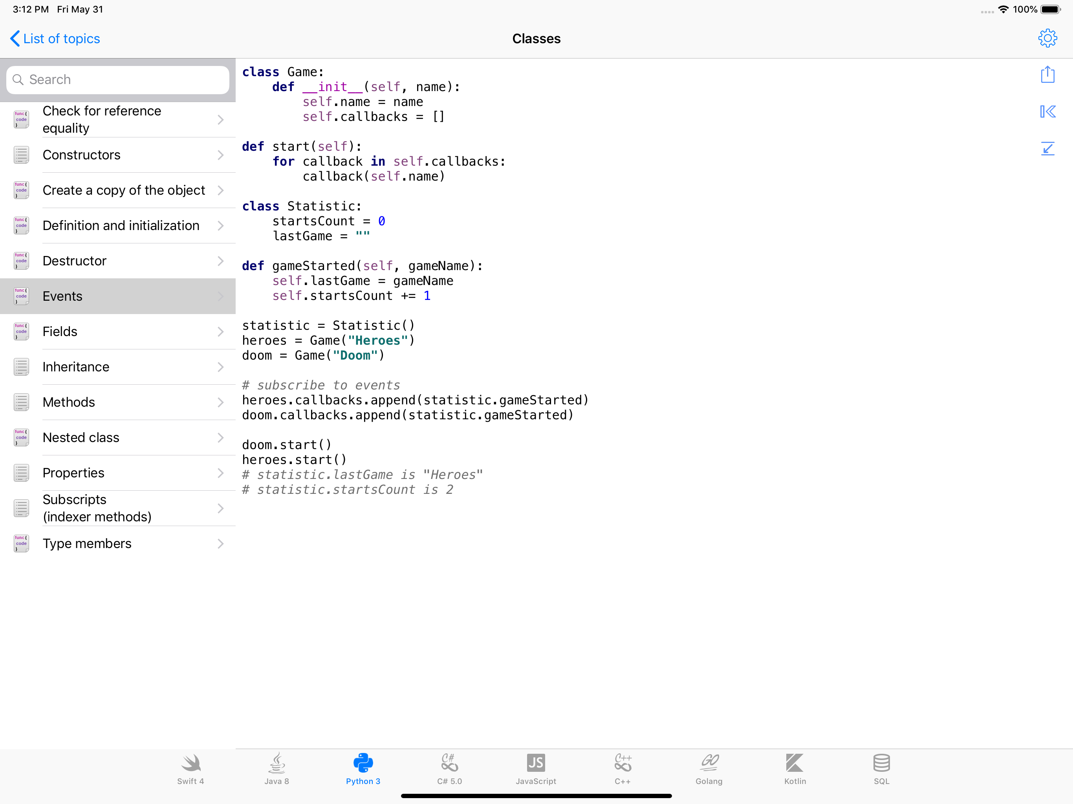Image resolution: width=1073 pixels, height=804 pixels.
Task: Click the collapse sidebar arrow icon
Action: pyautogui.click(x=1047, y=111)
